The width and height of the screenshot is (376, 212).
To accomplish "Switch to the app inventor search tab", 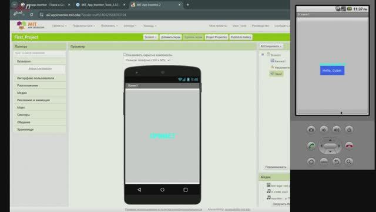I will 45,5.
